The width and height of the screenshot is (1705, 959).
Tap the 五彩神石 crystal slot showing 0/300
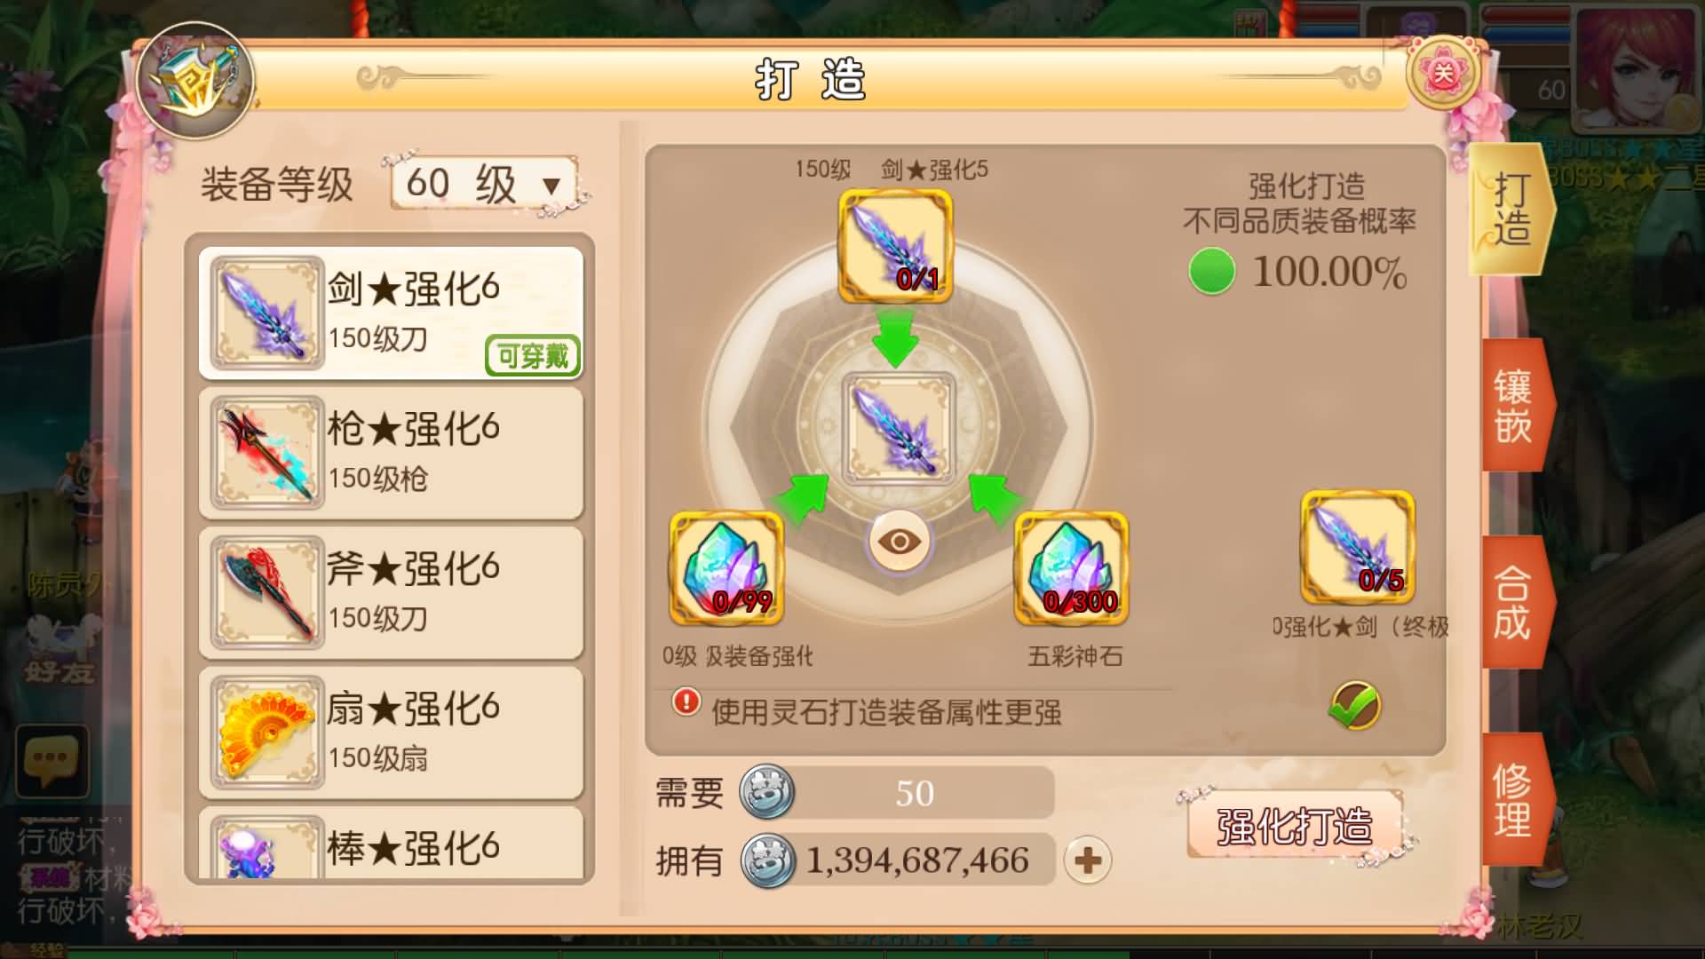click(x=1071, y=568)
